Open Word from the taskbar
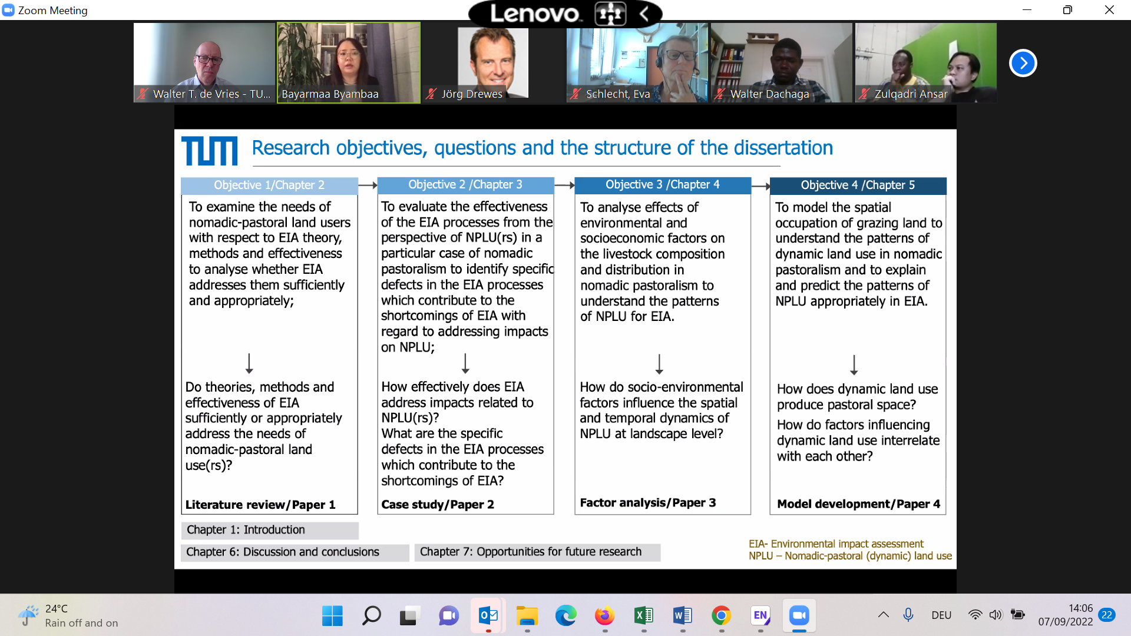The width and height of the screenshot is (1131, 636). [x=683, y=616]
